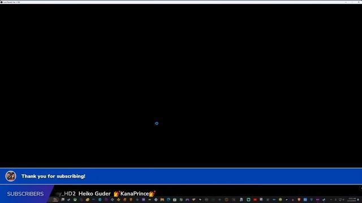Screen dimensions: 362x203
Task: Open the red app icon in taskbar
Action: coord(255,200)
